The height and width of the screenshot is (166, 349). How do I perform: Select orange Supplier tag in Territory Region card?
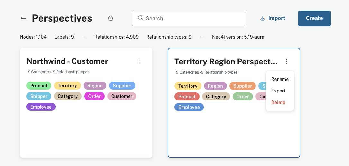pyautogui.click(x=242, y=86)
